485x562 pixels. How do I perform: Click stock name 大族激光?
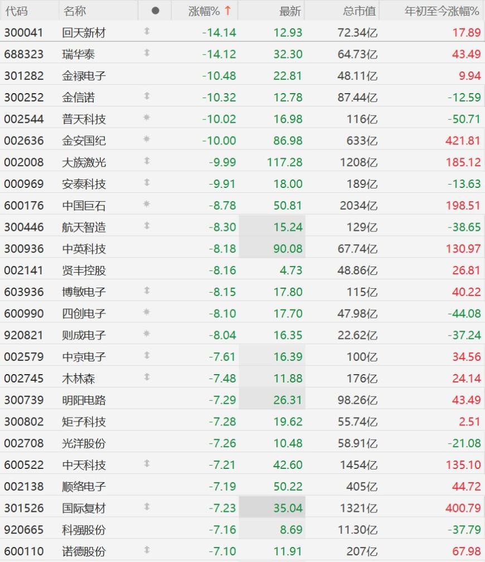(84, 162)
